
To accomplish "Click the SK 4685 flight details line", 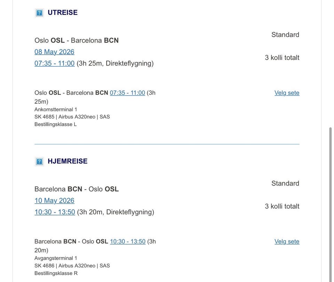I will (x=72, y=117).
